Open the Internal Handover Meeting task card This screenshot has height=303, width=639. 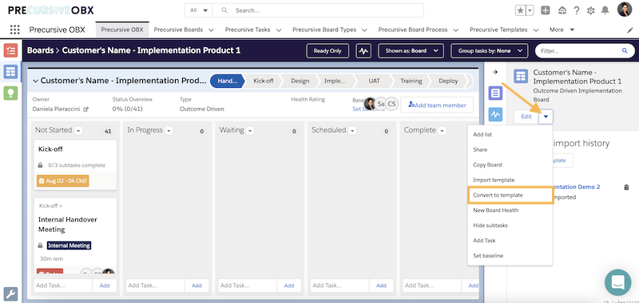[75, 235]
